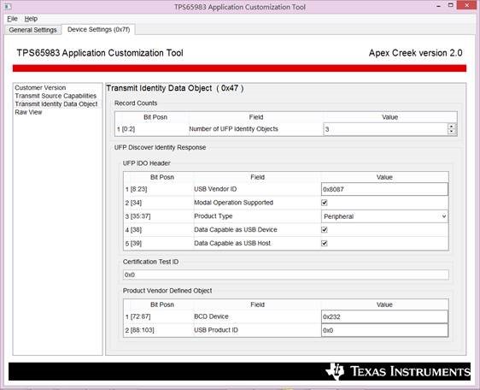
Task: Maximize the application window
Action: [x=451, y=5]
